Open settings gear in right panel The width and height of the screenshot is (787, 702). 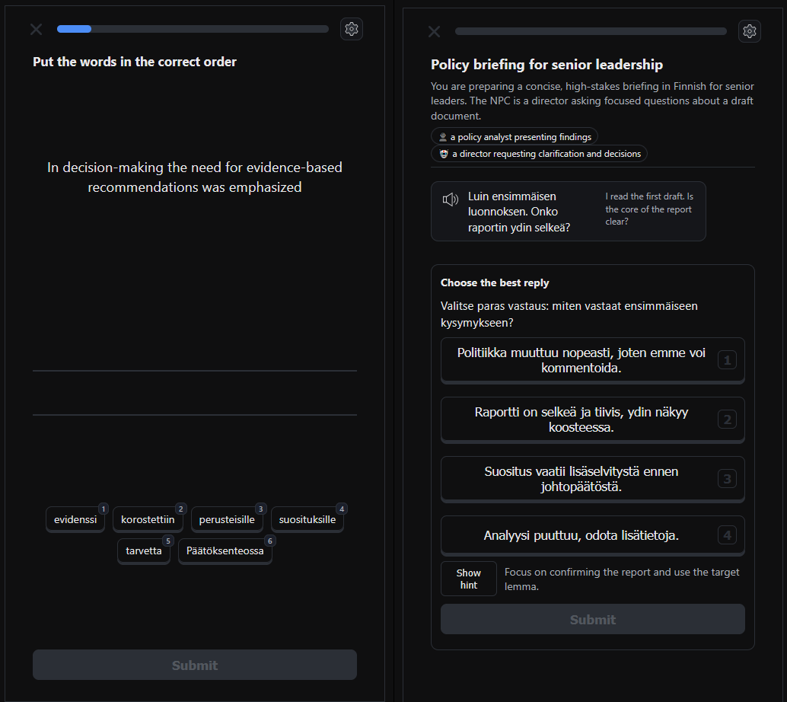pyautogui.click(x=749, y=31)
